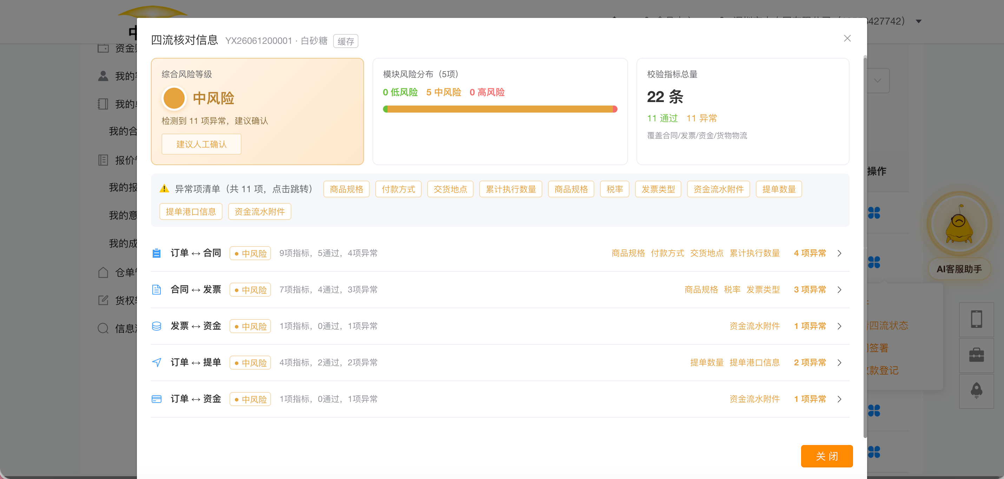Viewport: 1004px width, 479px height.
Task: Expand the 发票↔资金 row chevron
Action: pyautogui.click(x=839, y=326)
